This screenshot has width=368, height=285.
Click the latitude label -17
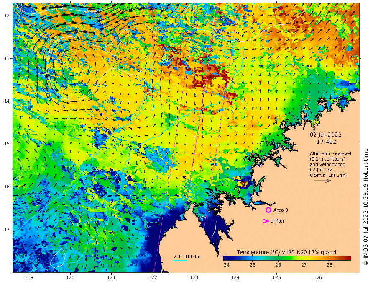tap(6, 230)
